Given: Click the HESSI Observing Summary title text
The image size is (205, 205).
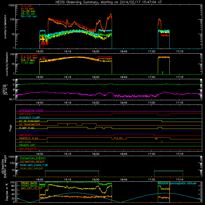Looking at the screenshot, I should click(x=108, y=2).
